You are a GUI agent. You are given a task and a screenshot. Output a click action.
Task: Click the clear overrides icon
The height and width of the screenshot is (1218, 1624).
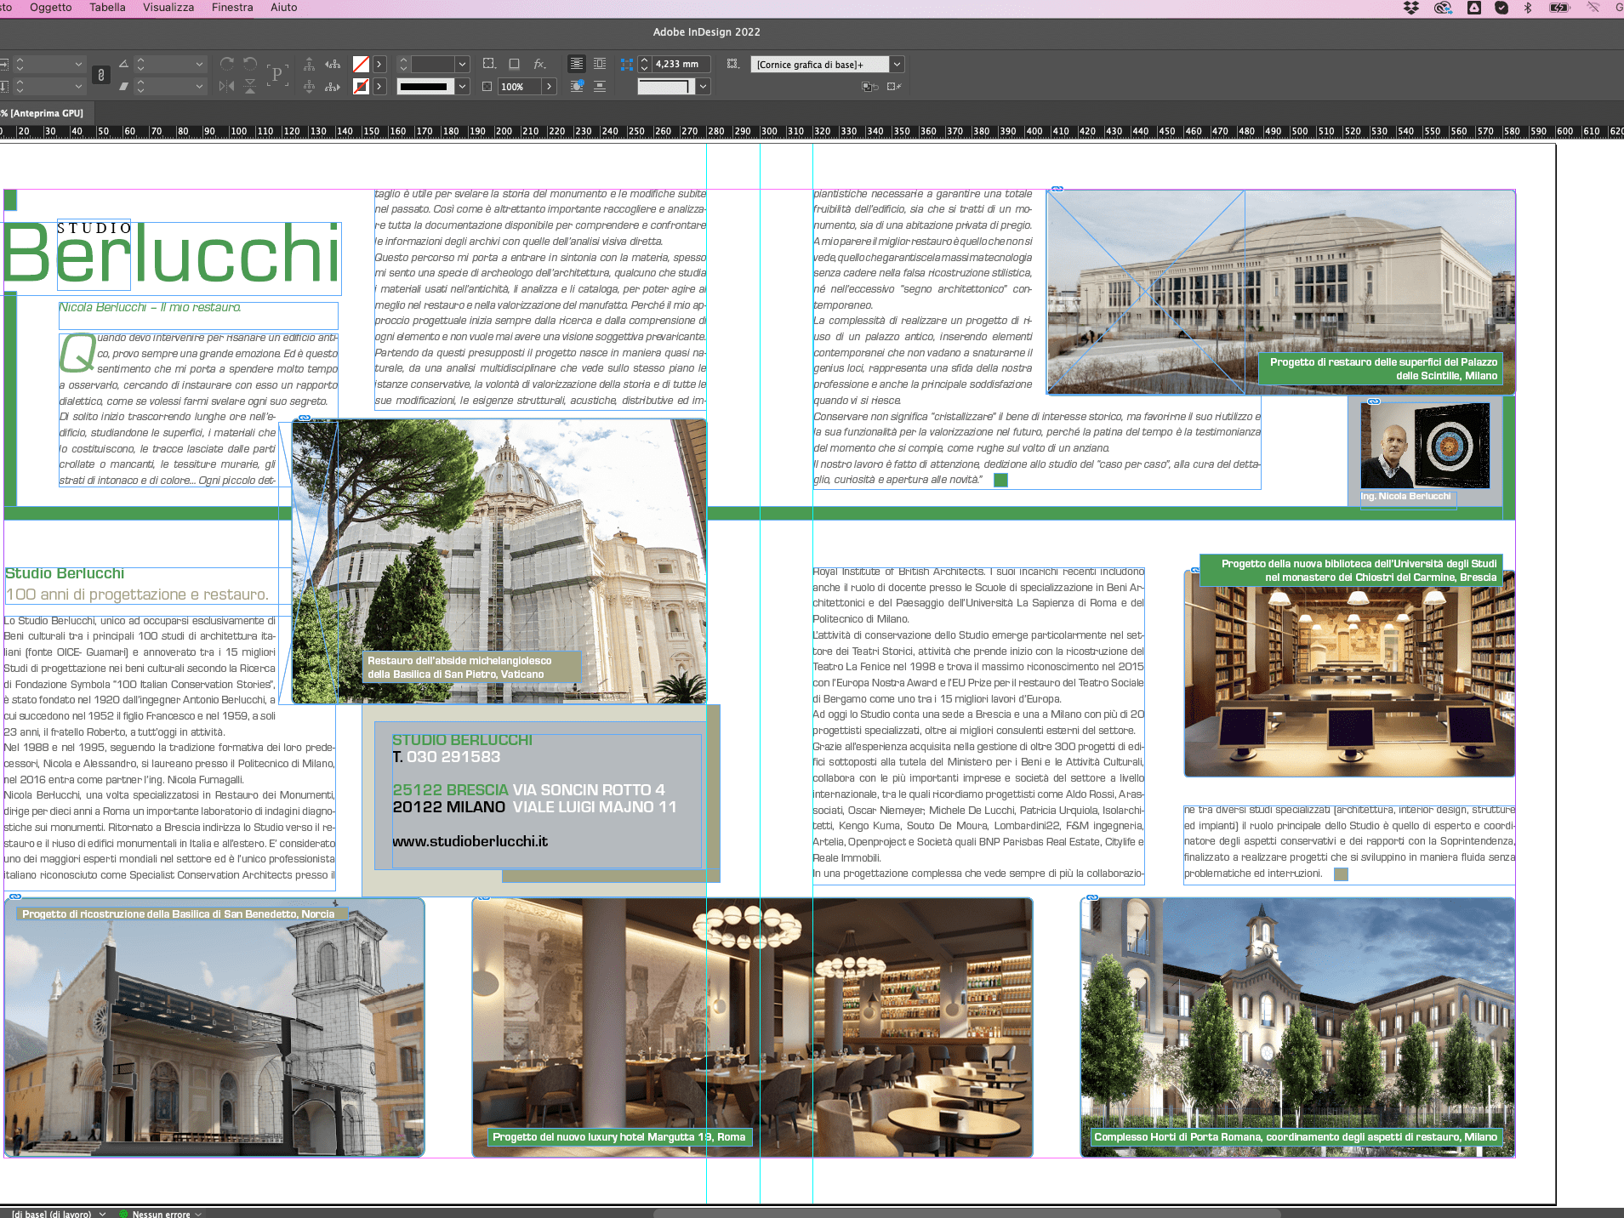[869, 86]
